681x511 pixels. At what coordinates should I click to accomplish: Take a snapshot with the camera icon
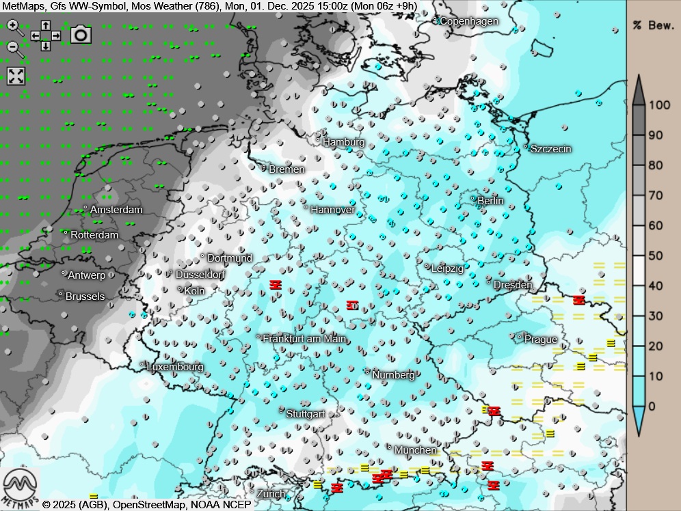[x=81, y=34]
